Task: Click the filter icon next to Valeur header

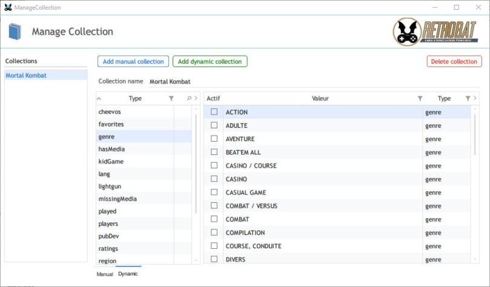Action: pos(420,98)
